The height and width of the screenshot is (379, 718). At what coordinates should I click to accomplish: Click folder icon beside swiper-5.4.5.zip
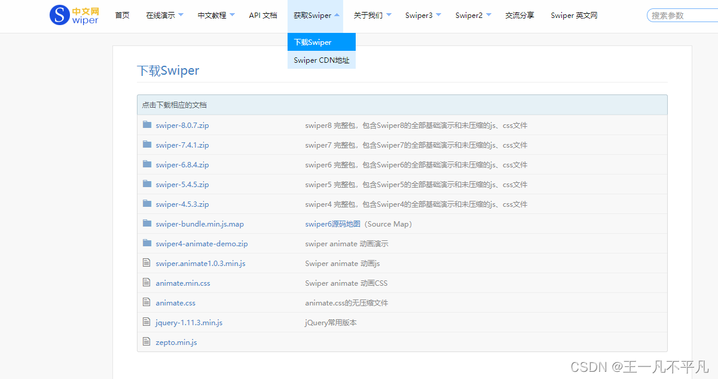(147, 184)
